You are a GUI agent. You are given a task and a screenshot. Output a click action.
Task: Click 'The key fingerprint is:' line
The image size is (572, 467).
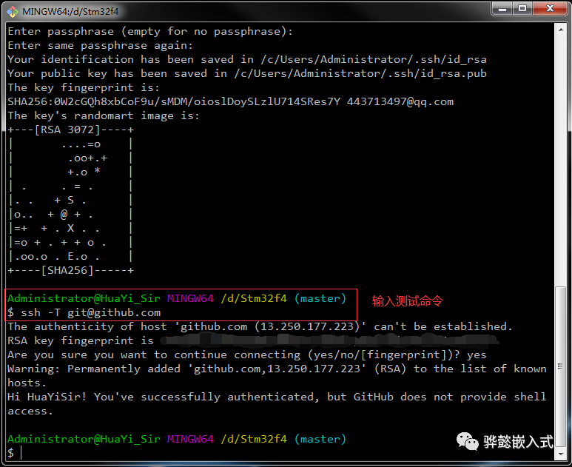84,87
